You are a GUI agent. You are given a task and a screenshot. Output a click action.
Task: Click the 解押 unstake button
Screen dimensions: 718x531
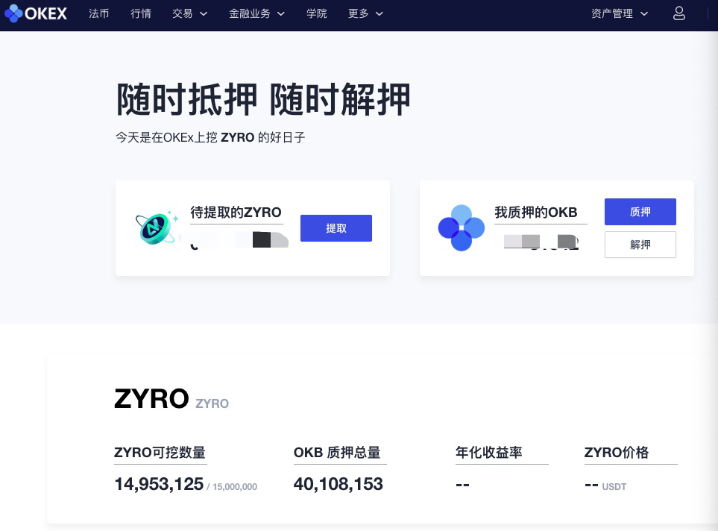point(640,245)
